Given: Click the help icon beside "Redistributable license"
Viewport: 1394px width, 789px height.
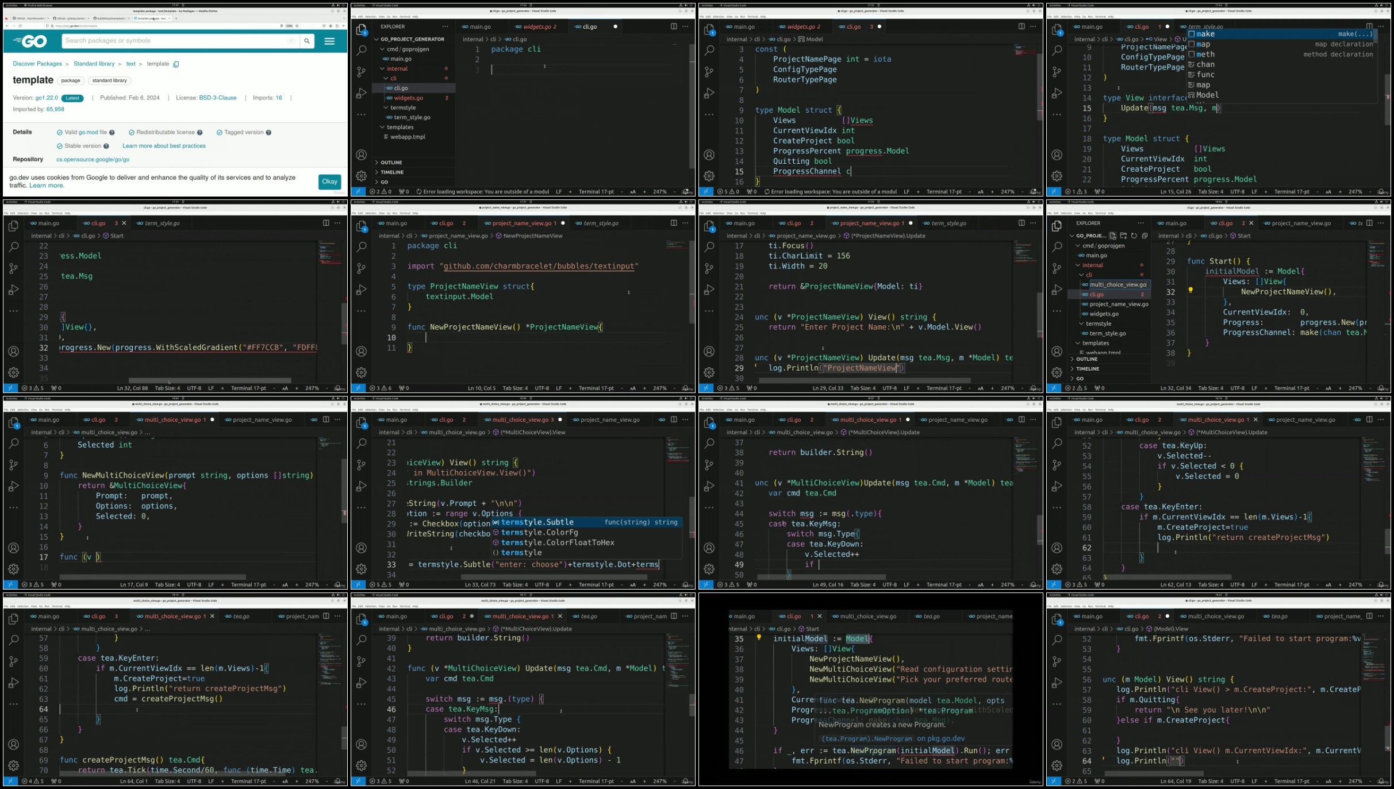Looking at the screenshot, I should [x=201, y=133].
